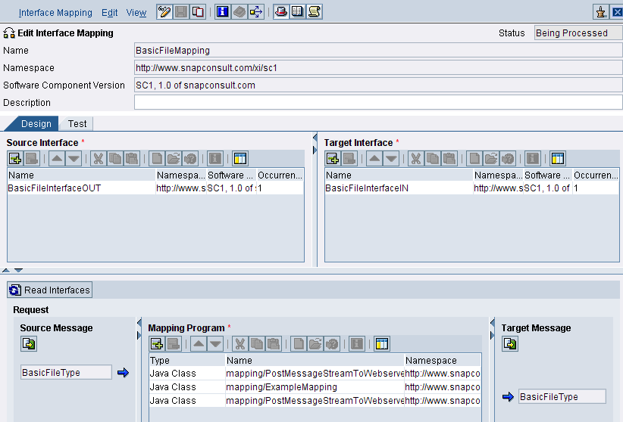Open column settings icon in Target Interface toolbar
623x422 pixels.
(558, 159)
